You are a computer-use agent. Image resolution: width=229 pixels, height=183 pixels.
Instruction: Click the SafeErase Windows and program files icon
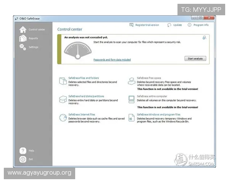tap(131, 118)
